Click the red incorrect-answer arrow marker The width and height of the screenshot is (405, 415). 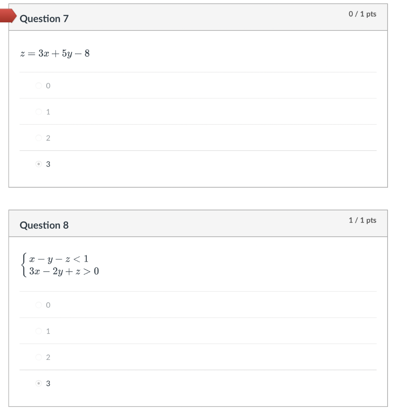(x=7, y=15)
